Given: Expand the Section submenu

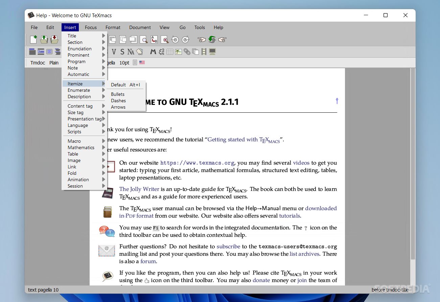Looking at the screenshot, I should [85, 42].
